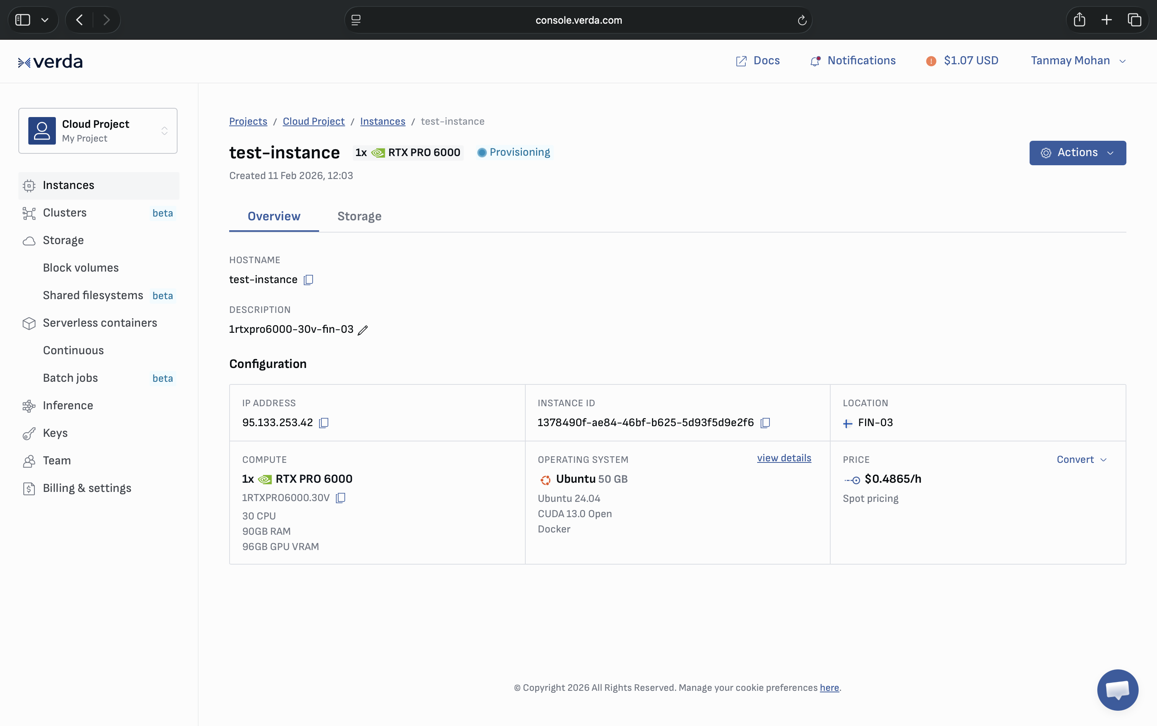The height and width of the screenshot is (726, 1157).
Task: Click the balance warning icon
Action: 931,61
